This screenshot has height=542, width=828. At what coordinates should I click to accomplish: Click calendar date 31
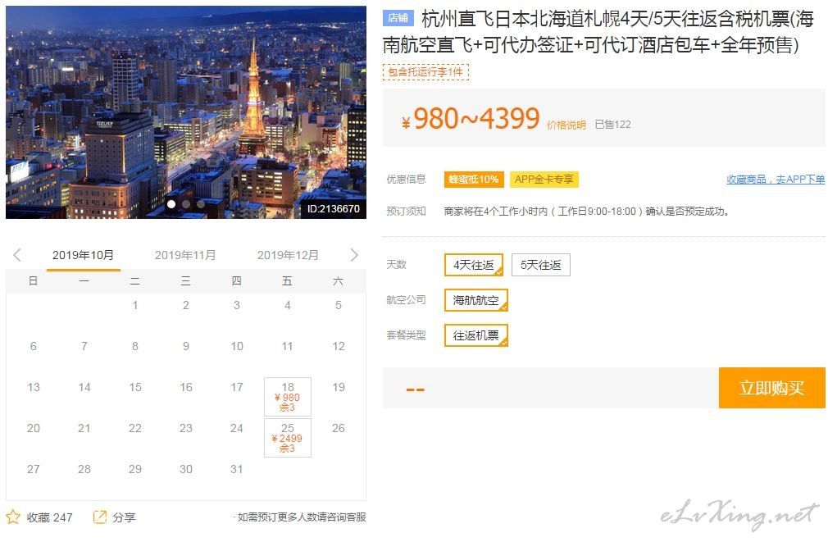click(237, 469)
